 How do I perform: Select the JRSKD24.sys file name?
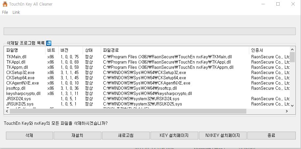[18, 99]
